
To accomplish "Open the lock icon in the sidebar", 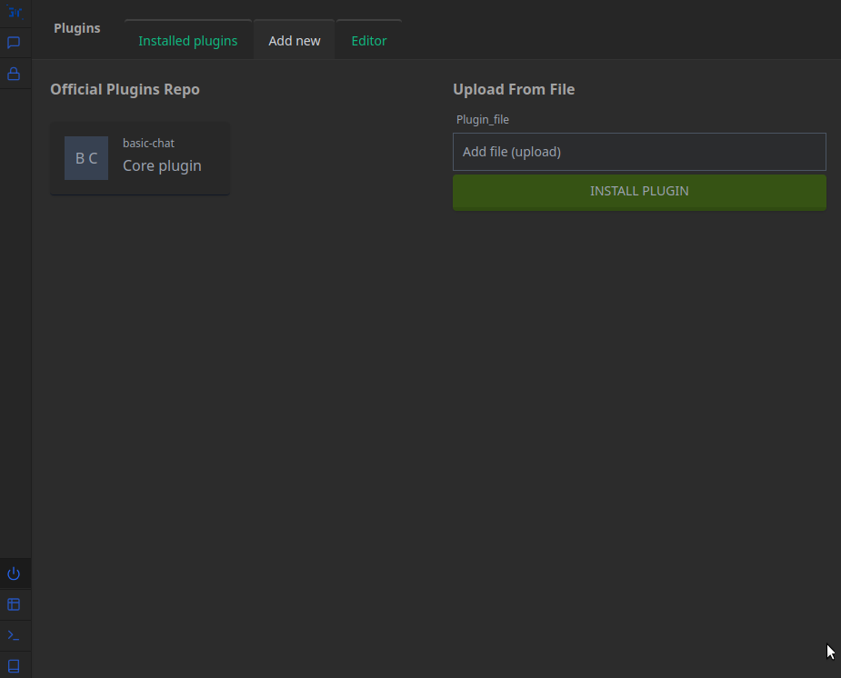I will click(x=14, y=74).
